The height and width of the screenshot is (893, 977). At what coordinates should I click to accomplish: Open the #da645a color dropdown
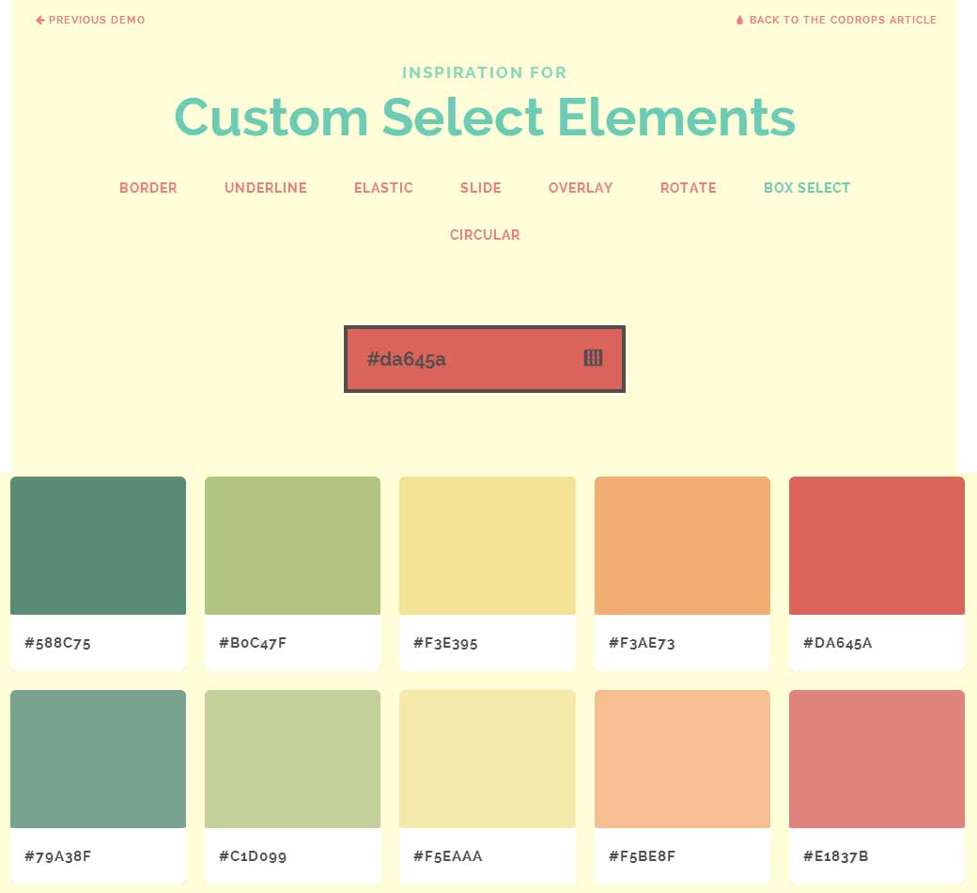(x=485, y=359)
